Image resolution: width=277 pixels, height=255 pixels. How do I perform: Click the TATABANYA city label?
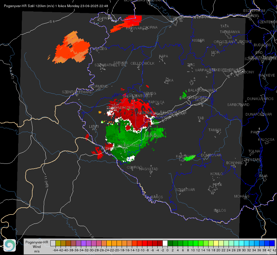click(230, 32)
